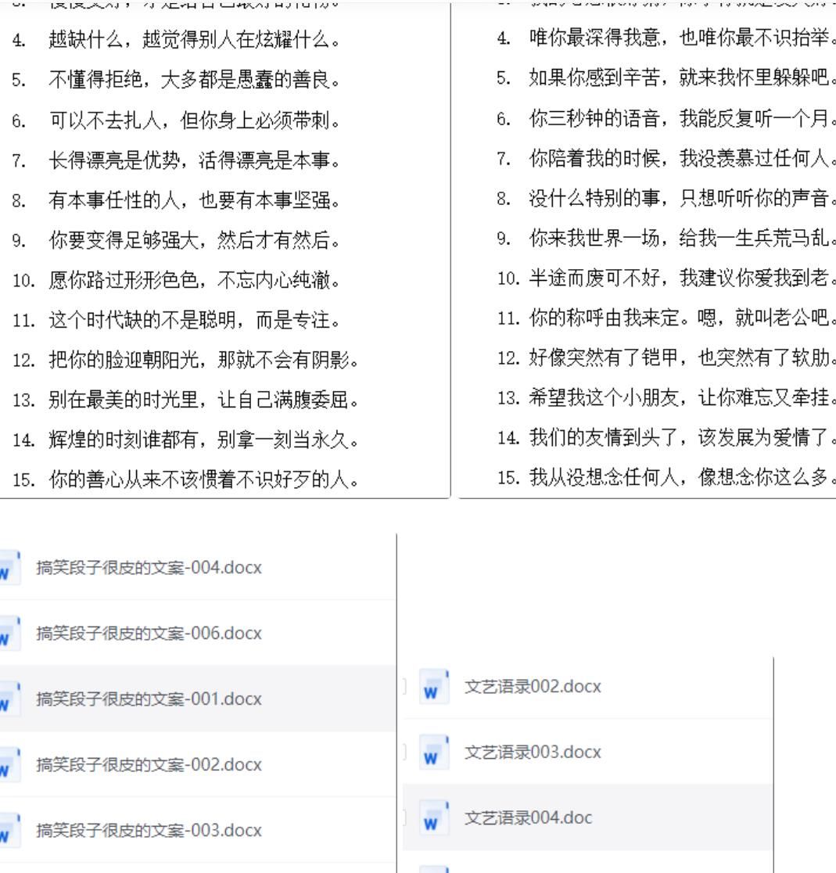Screen dimensions: 836x873
Task: Click Word icon of 搞笑段子很皮的文案-002.docx
Action: (10, 765)
